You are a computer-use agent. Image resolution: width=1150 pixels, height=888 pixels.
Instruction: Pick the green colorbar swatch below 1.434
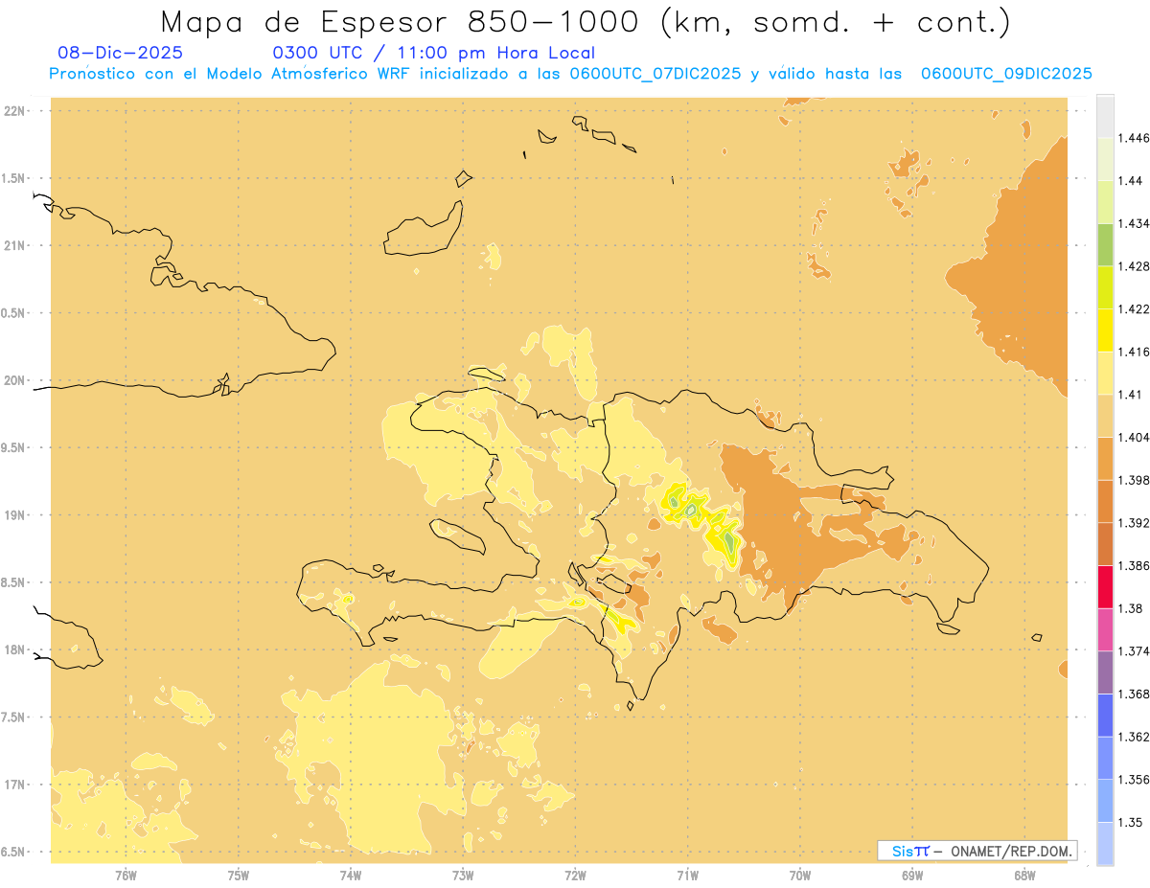[1105, 244]
